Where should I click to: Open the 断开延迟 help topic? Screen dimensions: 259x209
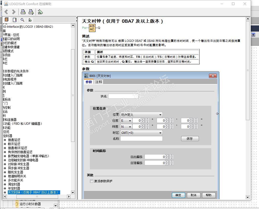pyautogui.click(x=14, y=144)
